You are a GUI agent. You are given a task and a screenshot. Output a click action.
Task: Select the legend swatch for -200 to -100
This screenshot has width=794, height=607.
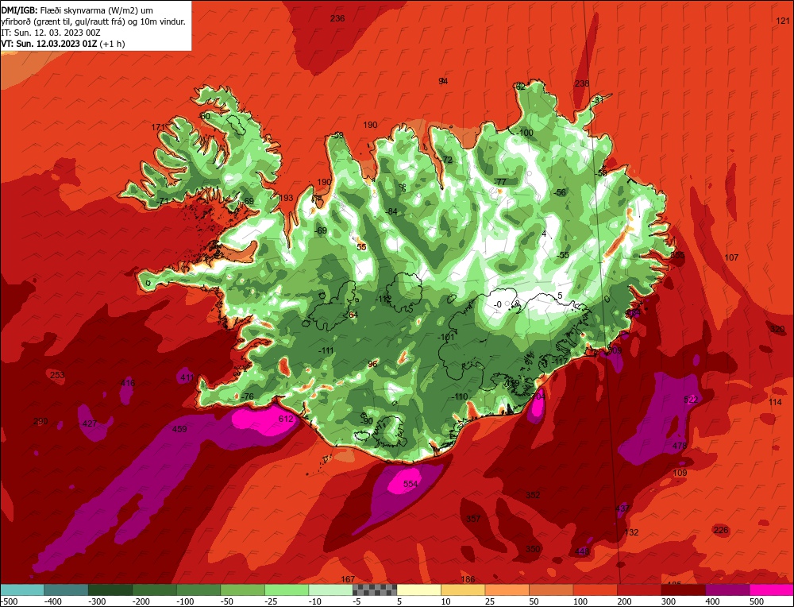coord(154,590)
